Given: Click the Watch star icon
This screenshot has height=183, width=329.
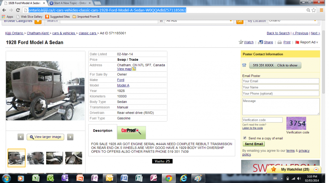Looking at the screenshot, I should pyautogui.click(x=241, y=42).
